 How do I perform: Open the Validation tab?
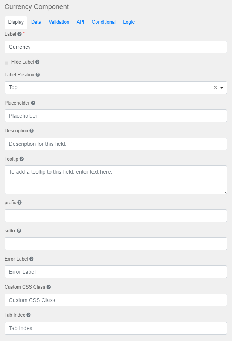59,22
